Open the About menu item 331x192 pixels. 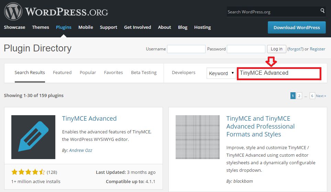tap(164, 27)
